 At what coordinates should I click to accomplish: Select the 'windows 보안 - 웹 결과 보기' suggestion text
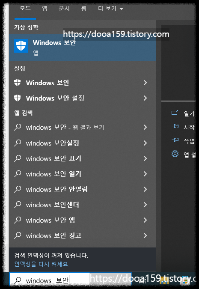click(65, 127)
